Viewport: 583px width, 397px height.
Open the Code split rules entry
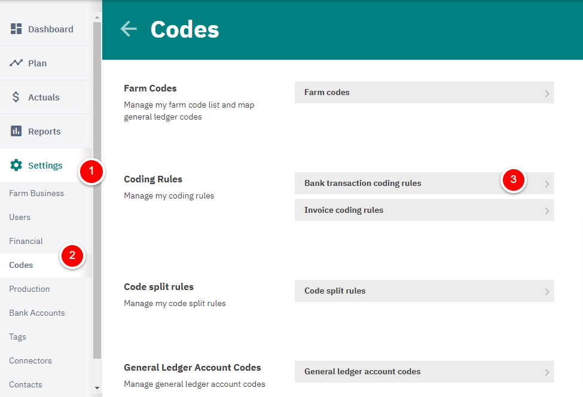pos(419,291)
